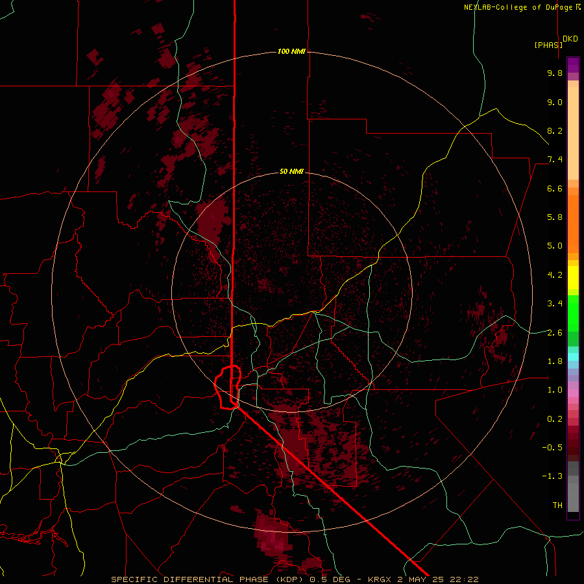
Task: Pick the cyan segment of the color bar
Action: click(x=573, y=357)
